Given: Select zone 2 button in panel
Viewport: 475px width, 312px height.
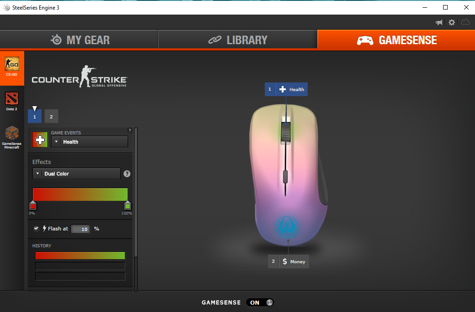Looking at the screenshot, I should click(x=51, y=117).
